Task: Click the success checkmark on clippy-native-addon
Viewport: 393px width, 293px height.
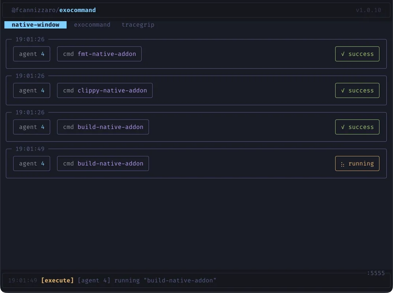Action: click(x=343, y=90)
